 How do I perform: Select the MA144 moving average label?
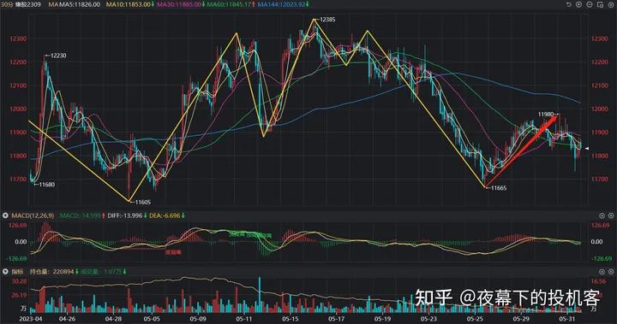pyautogui.click(x=281, y=5)
